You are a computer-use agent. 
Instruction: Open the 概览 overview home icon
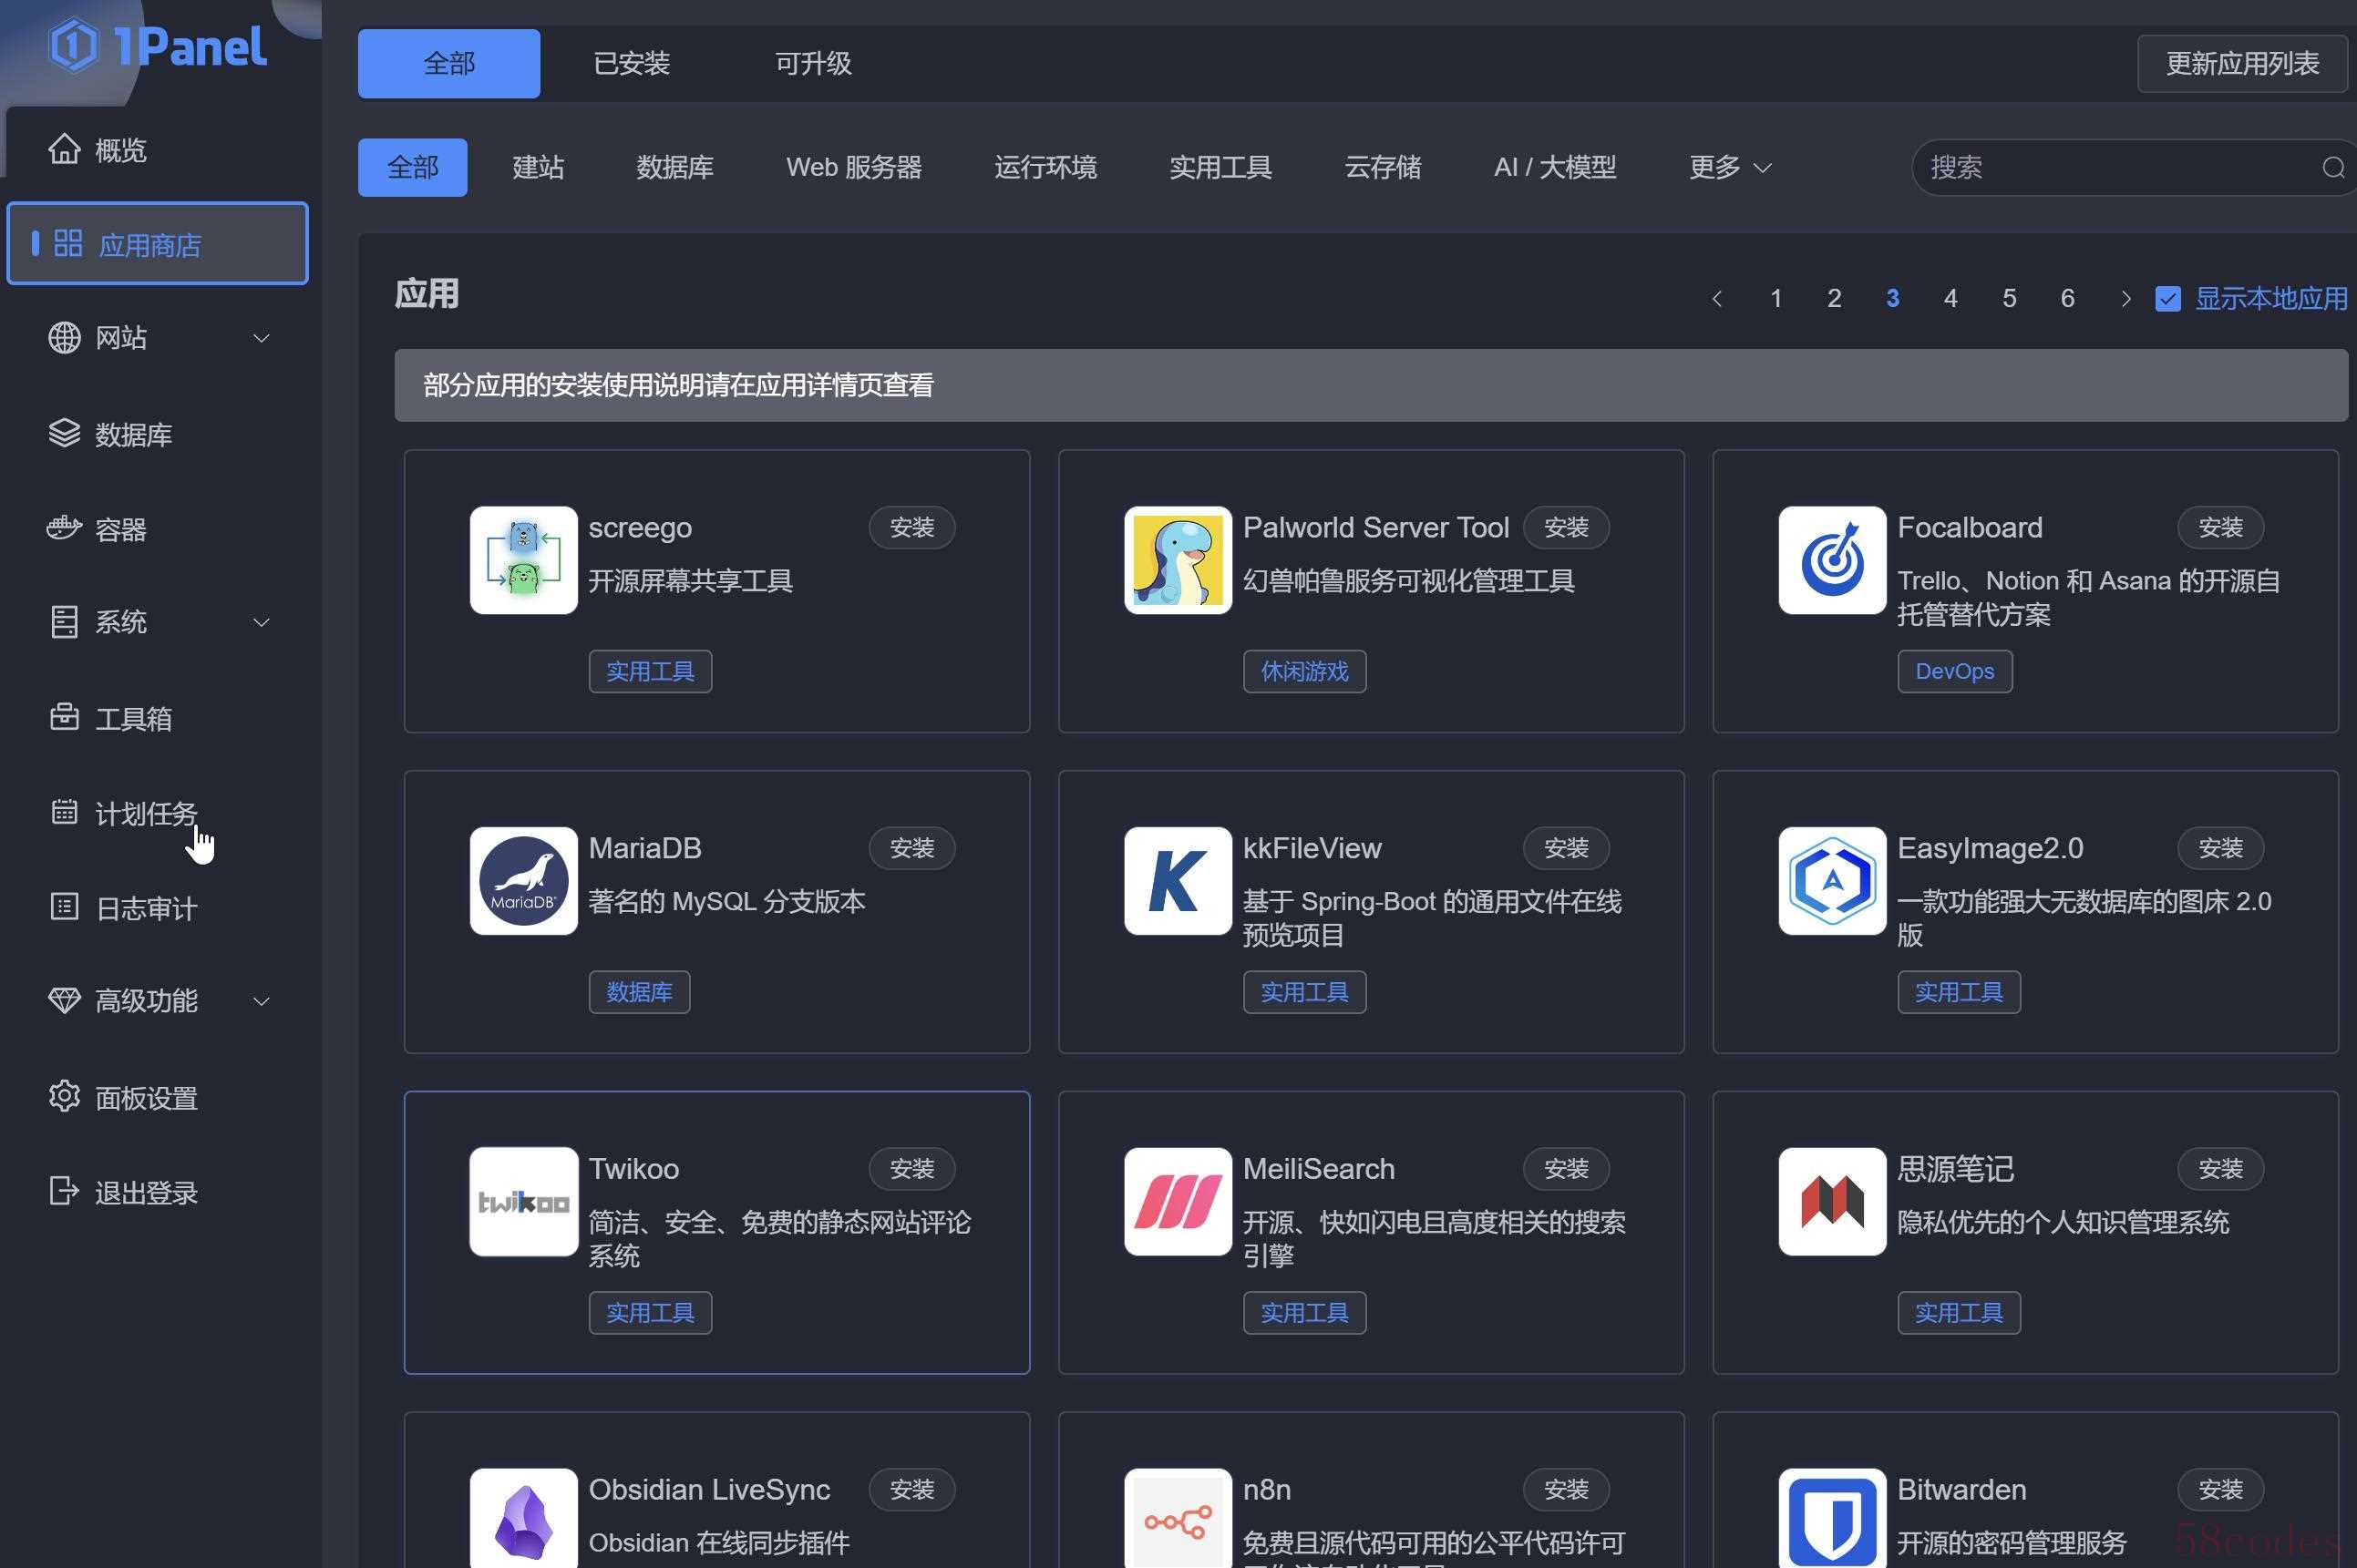64,149
